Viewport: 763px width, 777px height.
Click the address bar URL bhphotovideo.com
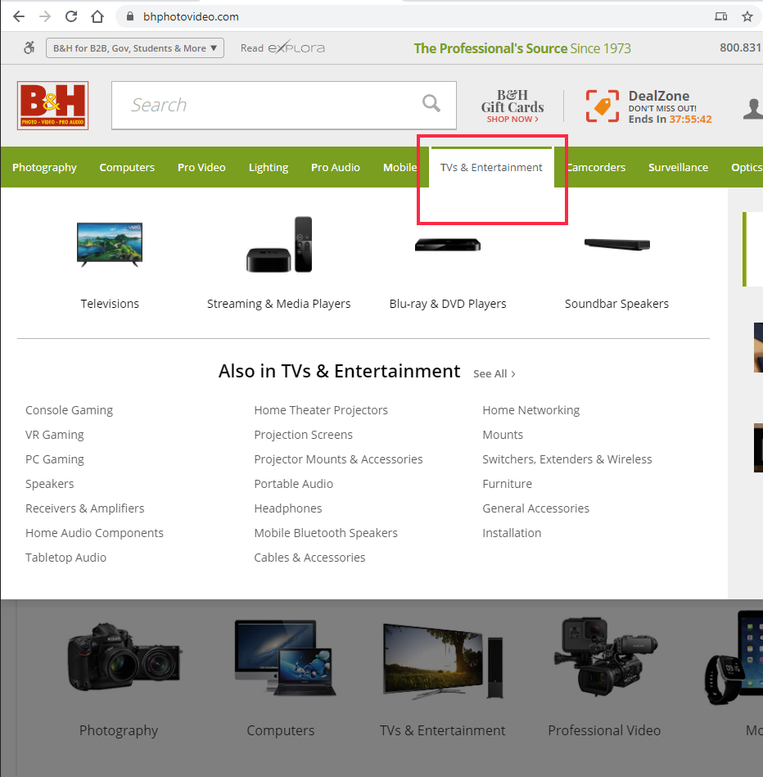191,16
